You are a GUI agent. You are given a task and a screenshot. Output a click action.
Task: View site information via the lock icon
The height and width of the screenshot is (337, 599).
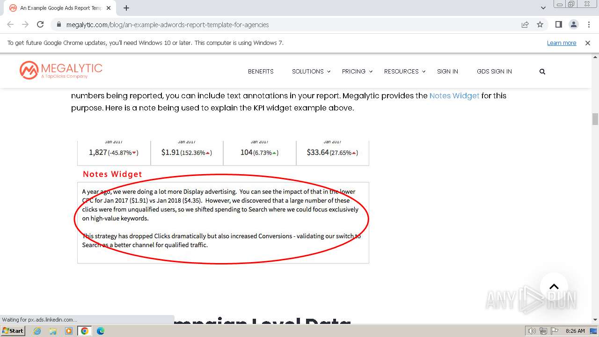pos(59,24)
